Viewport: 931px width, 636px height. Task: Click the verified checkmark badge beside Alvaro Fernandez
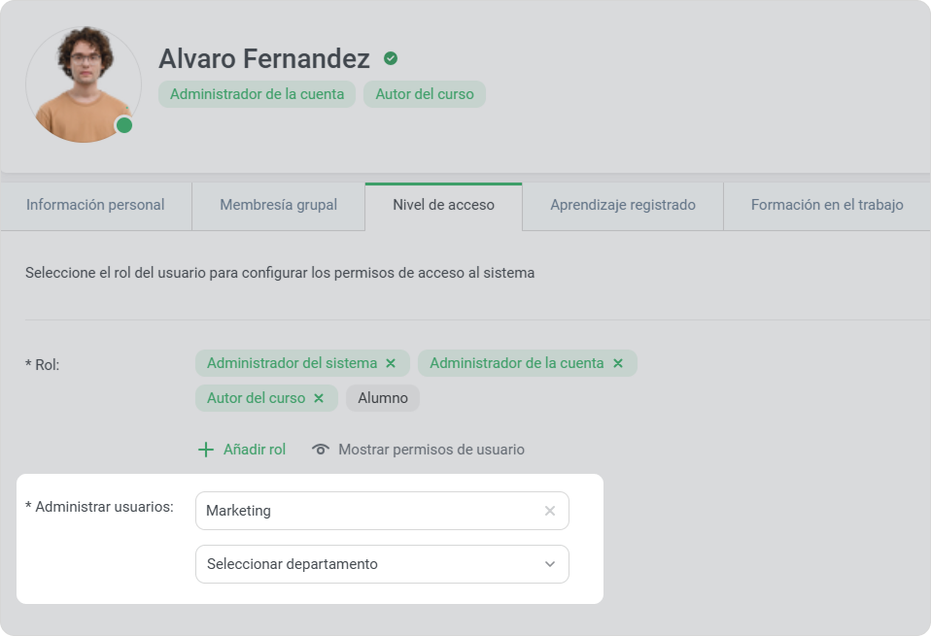[391, 59]
